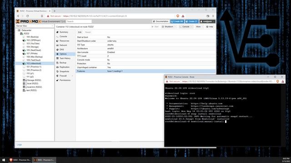Click Edit button above options
This screenshot has height=163, width=291.
point(80,32)
